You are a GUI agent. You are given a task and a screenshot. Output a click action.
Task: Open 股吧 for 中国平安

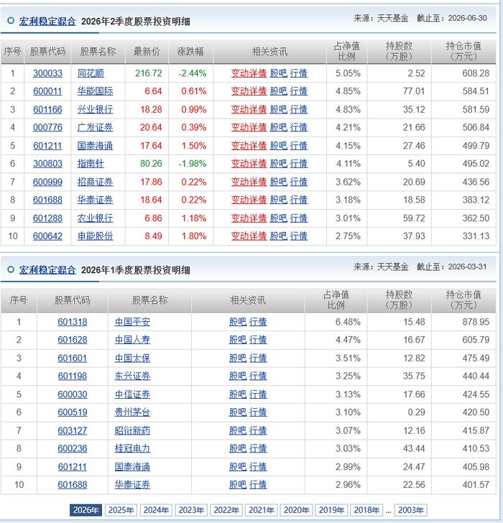[238, 322]
